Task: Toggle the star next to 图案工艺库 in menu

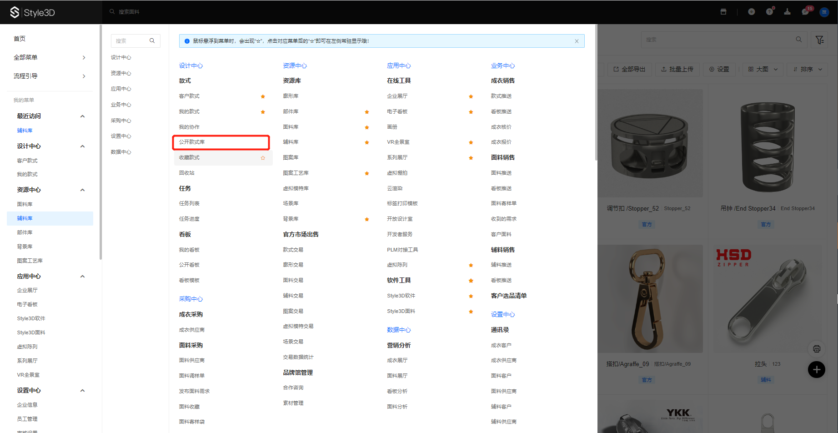Action: coord(366,173)
